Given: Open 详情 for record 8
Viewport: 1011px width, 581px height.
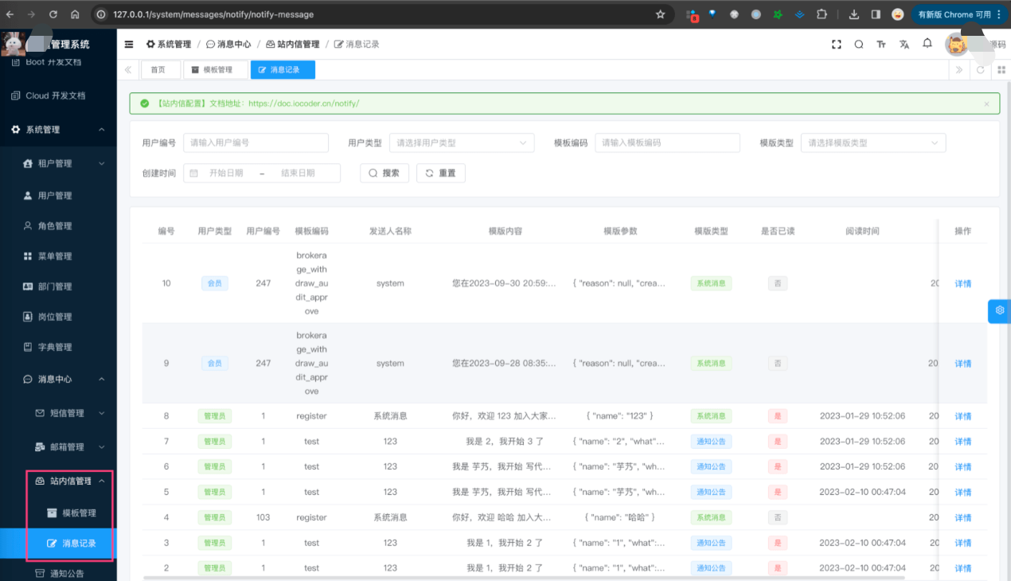Looking at the screenshot, I should pyautogui.click(x=963, y=416).
